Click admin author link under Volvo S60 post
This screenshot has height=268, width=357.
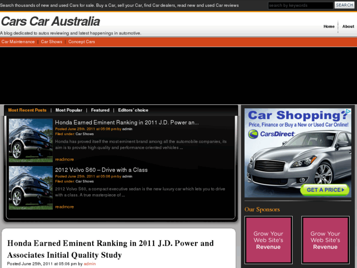pyautogui.click(x=127, y=177)
